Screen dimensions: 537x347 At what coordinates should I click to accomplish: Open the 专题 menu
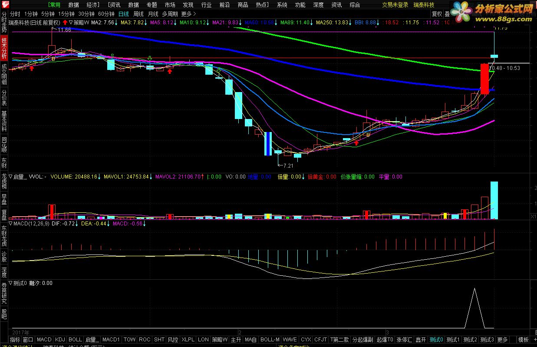pyautogui.click(x=152, y=5)
